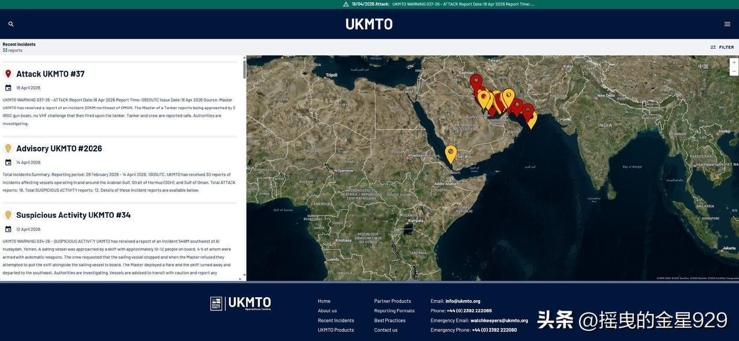Select the yellow map pin near Sana'a, Yemen
This screenshot has width=739, height=341.
coord(451,154)
